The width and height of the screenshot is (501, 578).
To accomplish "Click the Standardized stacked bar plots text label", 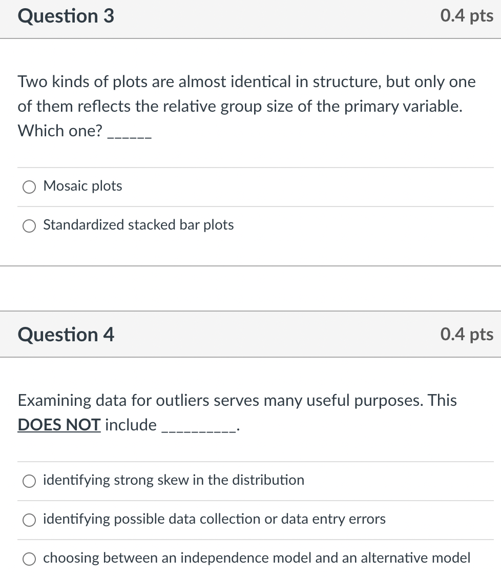I will point(138,225).
